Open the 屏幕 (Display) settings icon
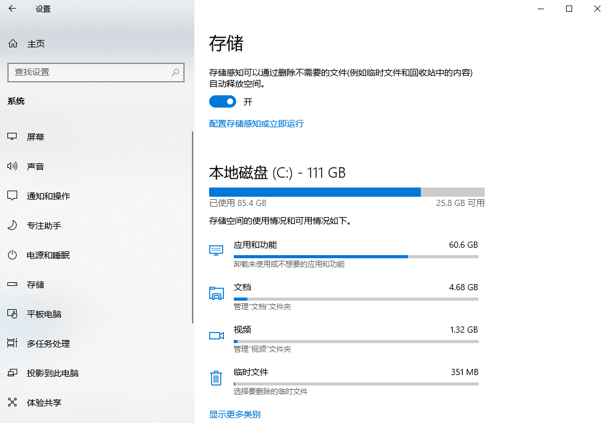The image size is (606, 423). coord(12,136)
